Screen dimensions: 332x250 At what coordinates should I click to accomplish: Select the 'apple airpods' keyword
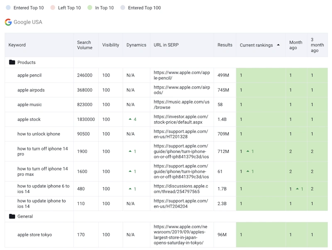[31, 90]
